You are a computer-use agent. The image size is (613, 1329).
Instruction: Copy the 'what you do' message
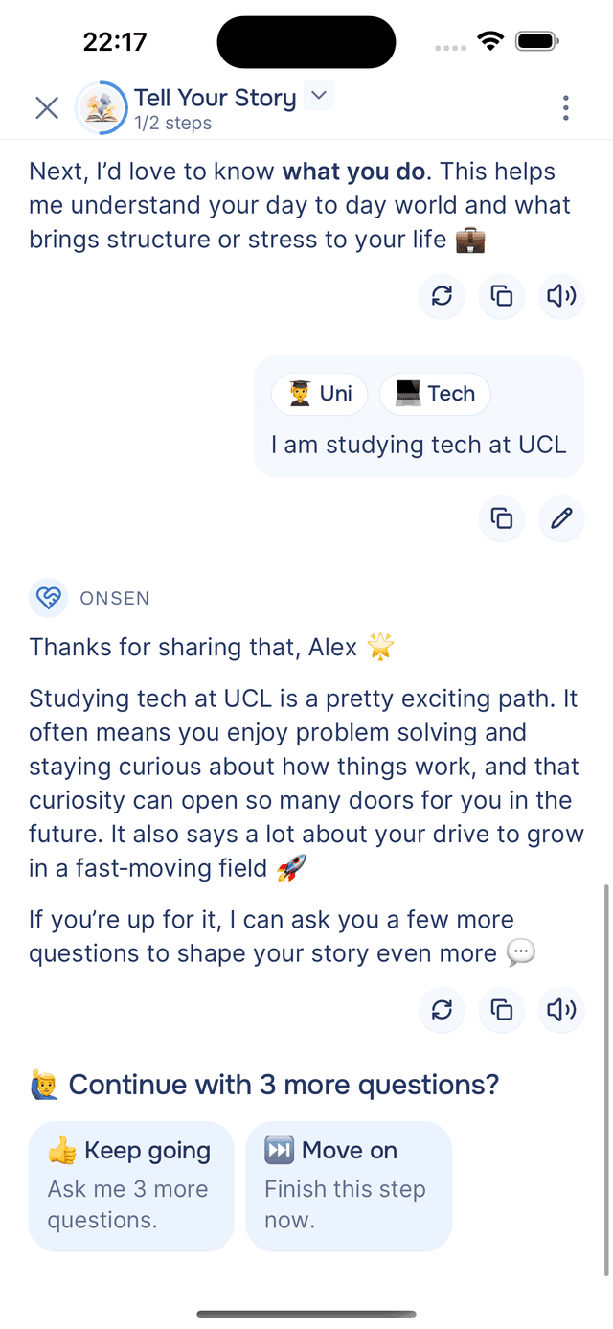[x=502, y=296]
